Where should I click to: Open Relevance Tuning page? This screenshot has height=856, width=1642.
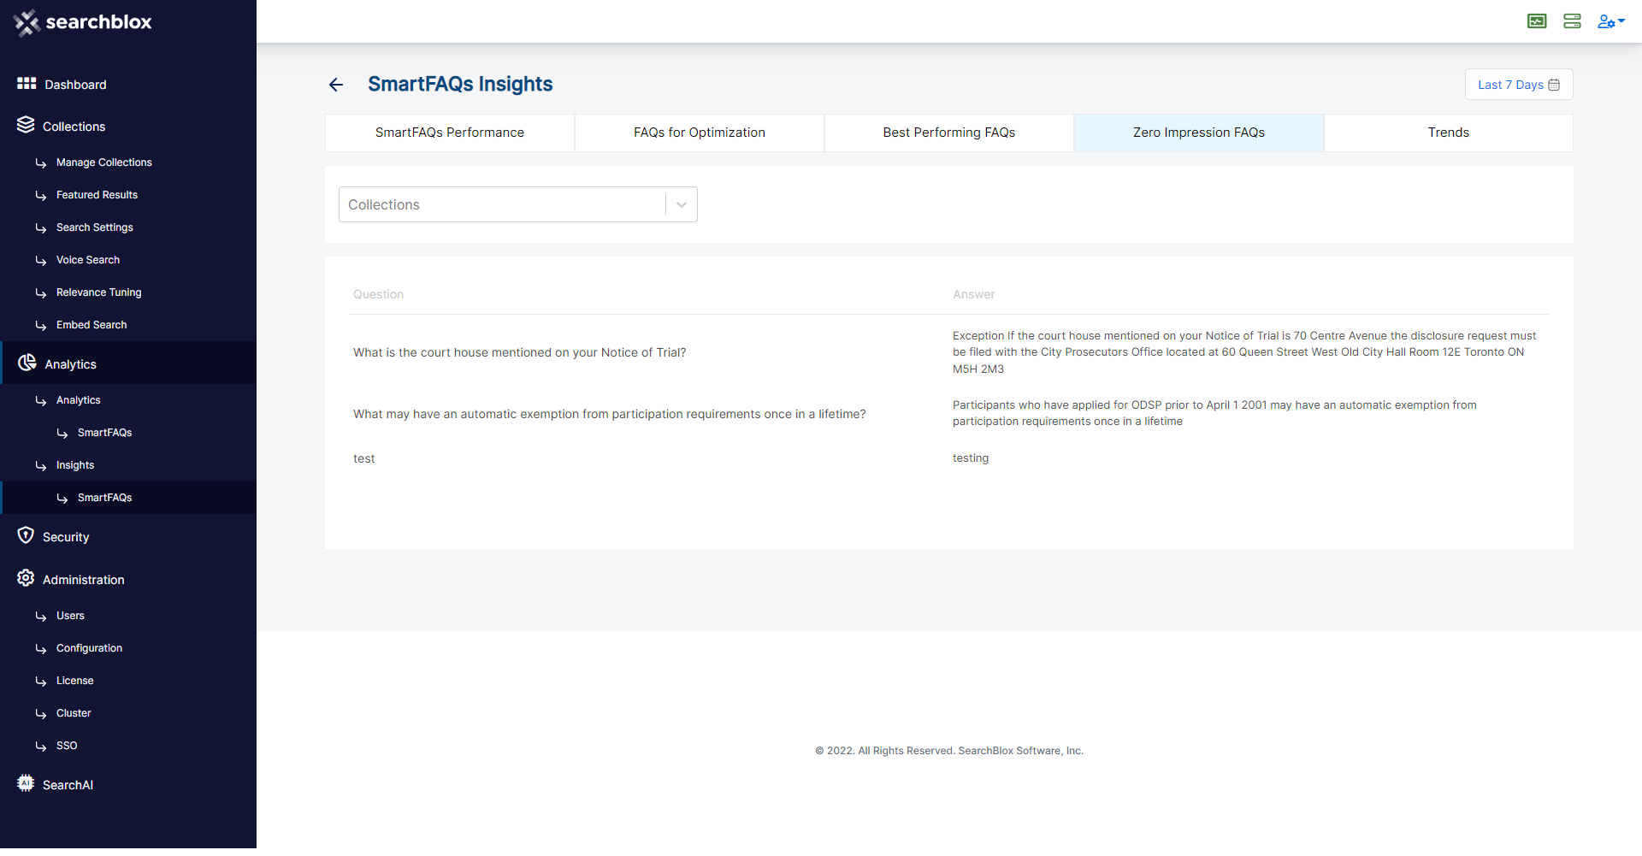[99, 292]
